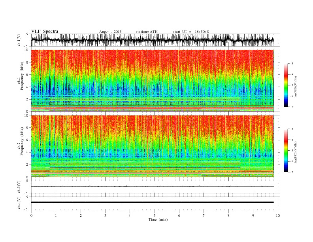Click the '0' tick on the time axis

point(31,216)
